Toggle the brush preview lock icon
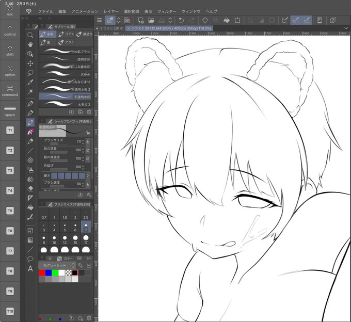The image size is (351, 322). click(88, 133)
